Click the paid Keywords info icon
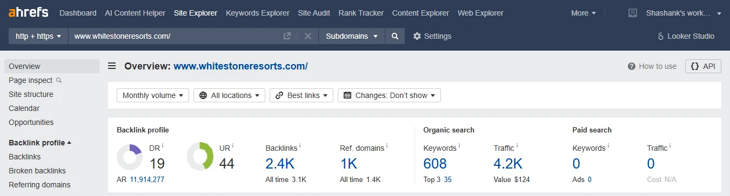The height and width of the screenshot is (196, 730). 608,145
